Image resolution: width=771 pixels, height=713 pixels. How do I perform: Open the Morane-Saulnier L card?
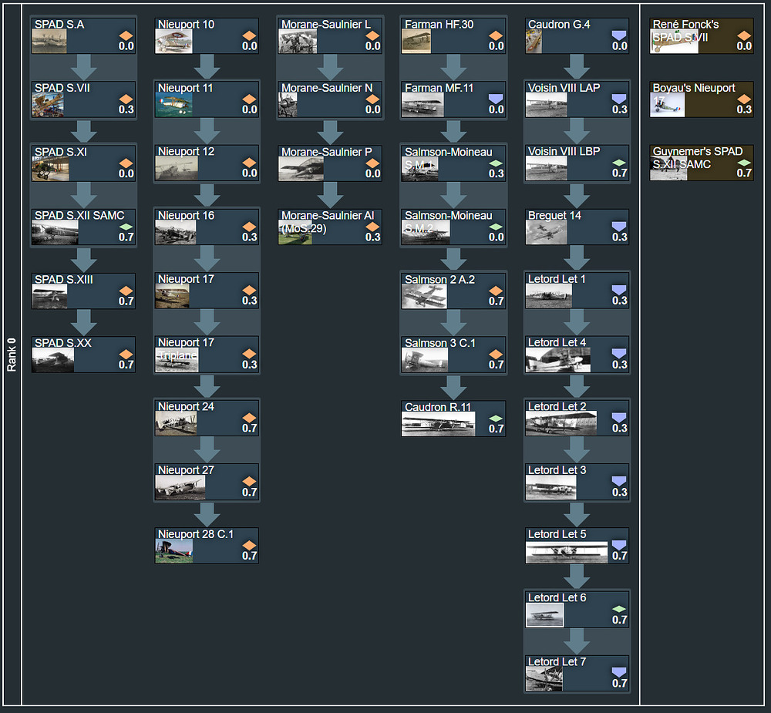[331, 36]
